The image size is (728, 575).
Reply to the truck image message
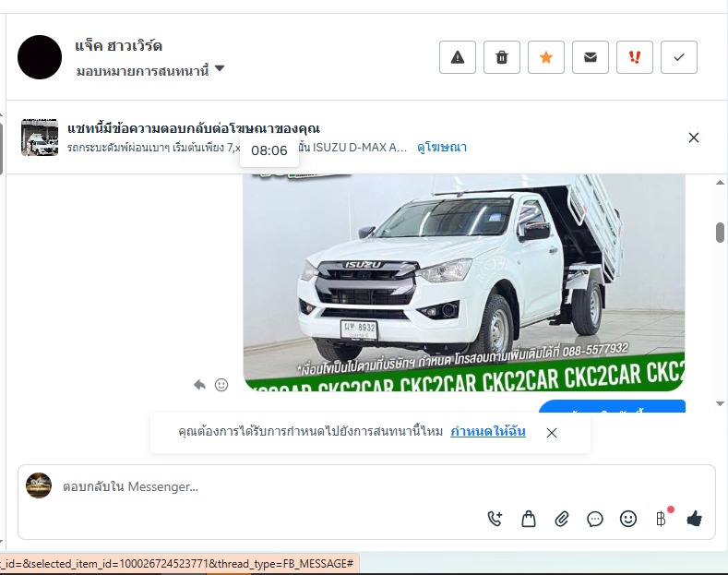(x=199, y=385)
